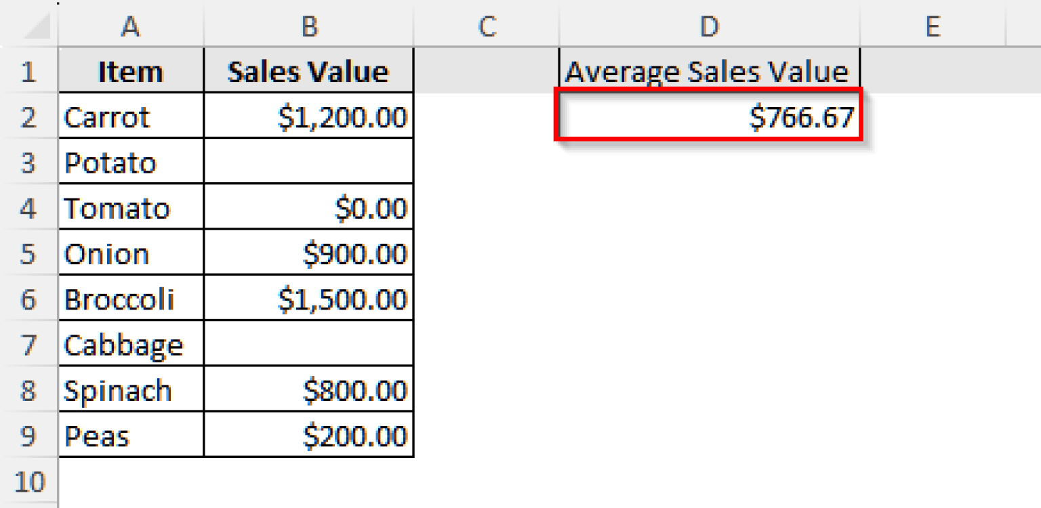Image resolution: width=1041 pixels, height=508 pixels.
Task: Click the Sales Value header cell
Action: 309,72
